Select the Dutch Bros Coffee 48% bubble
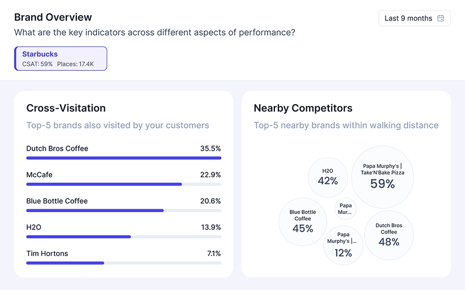The image size is (465, 290). point(389,234)
